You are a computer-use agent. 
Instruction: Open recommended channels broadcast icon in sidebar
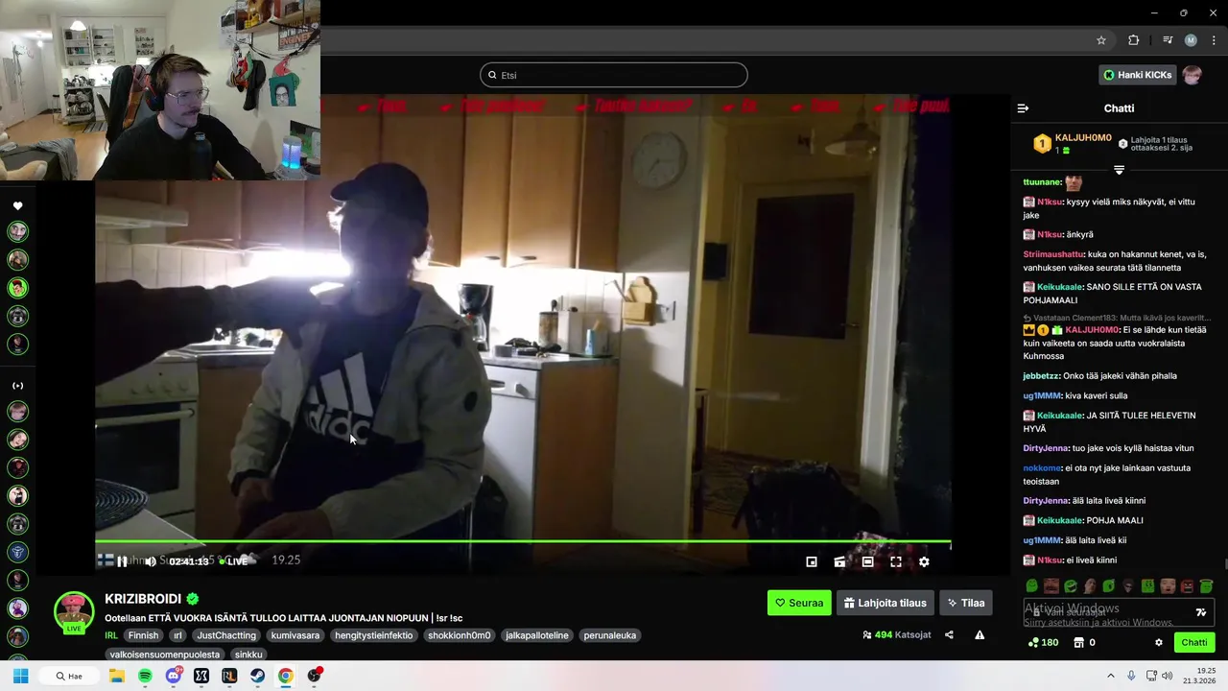17,386
